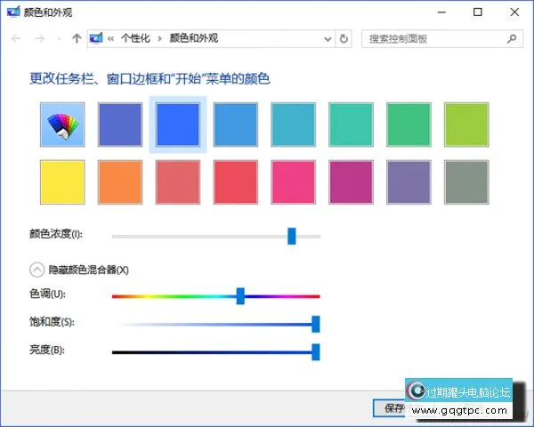Maximize the 颜色和外观 window

pos(478,12)
